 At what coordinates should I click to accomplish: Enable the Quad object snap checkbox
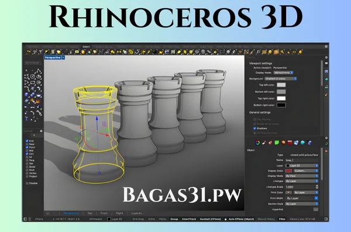point(27,167)
